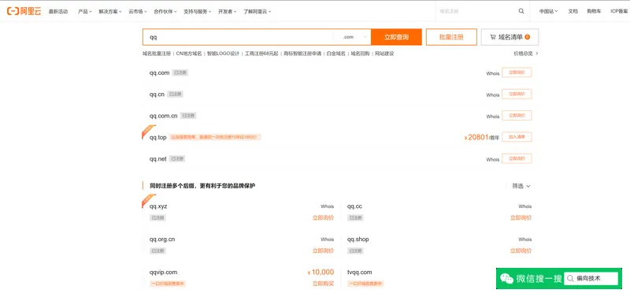Image resolution: width=630 pixels, height=297 pixels.
Task: Click 一口价域名售卖中 tag under qqvip.com
Action: pos(168,284)
